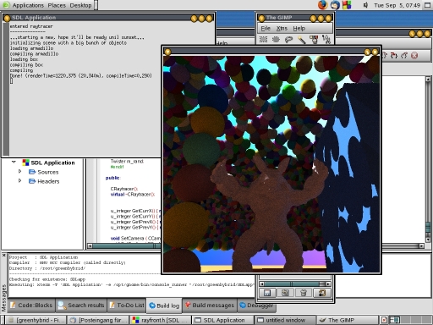This screenshot has width=433, height=325.
Task: Select GIMP Select by Color tool
Action: (x=314, y=40)
